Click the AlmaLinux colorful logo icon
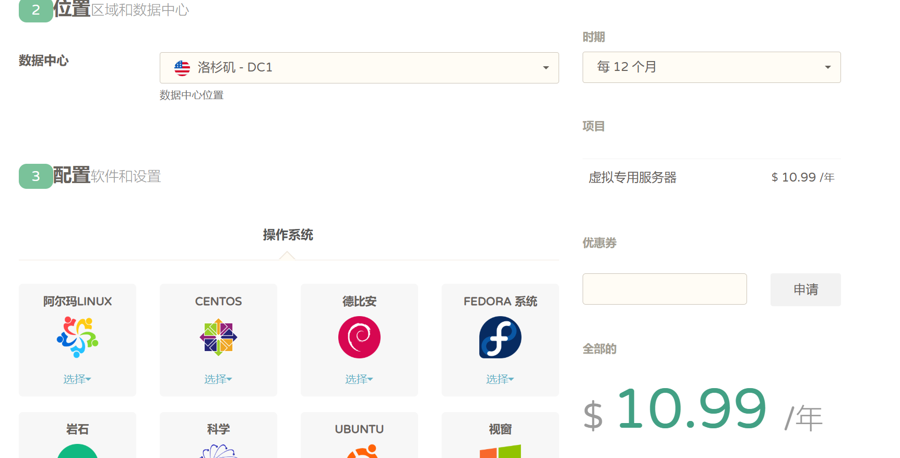 [x=77, y=338]
